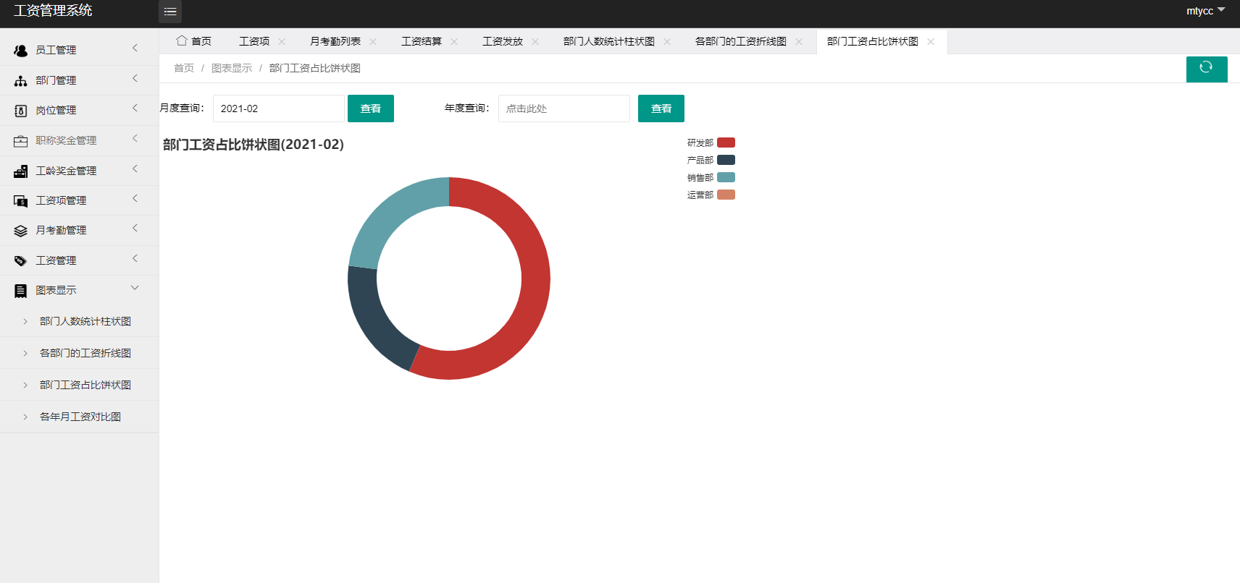Click the 工资管理系统 title

tap(53, 11)
